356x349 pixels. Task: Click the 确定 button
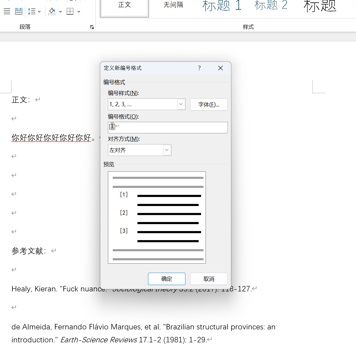point(166,279)
